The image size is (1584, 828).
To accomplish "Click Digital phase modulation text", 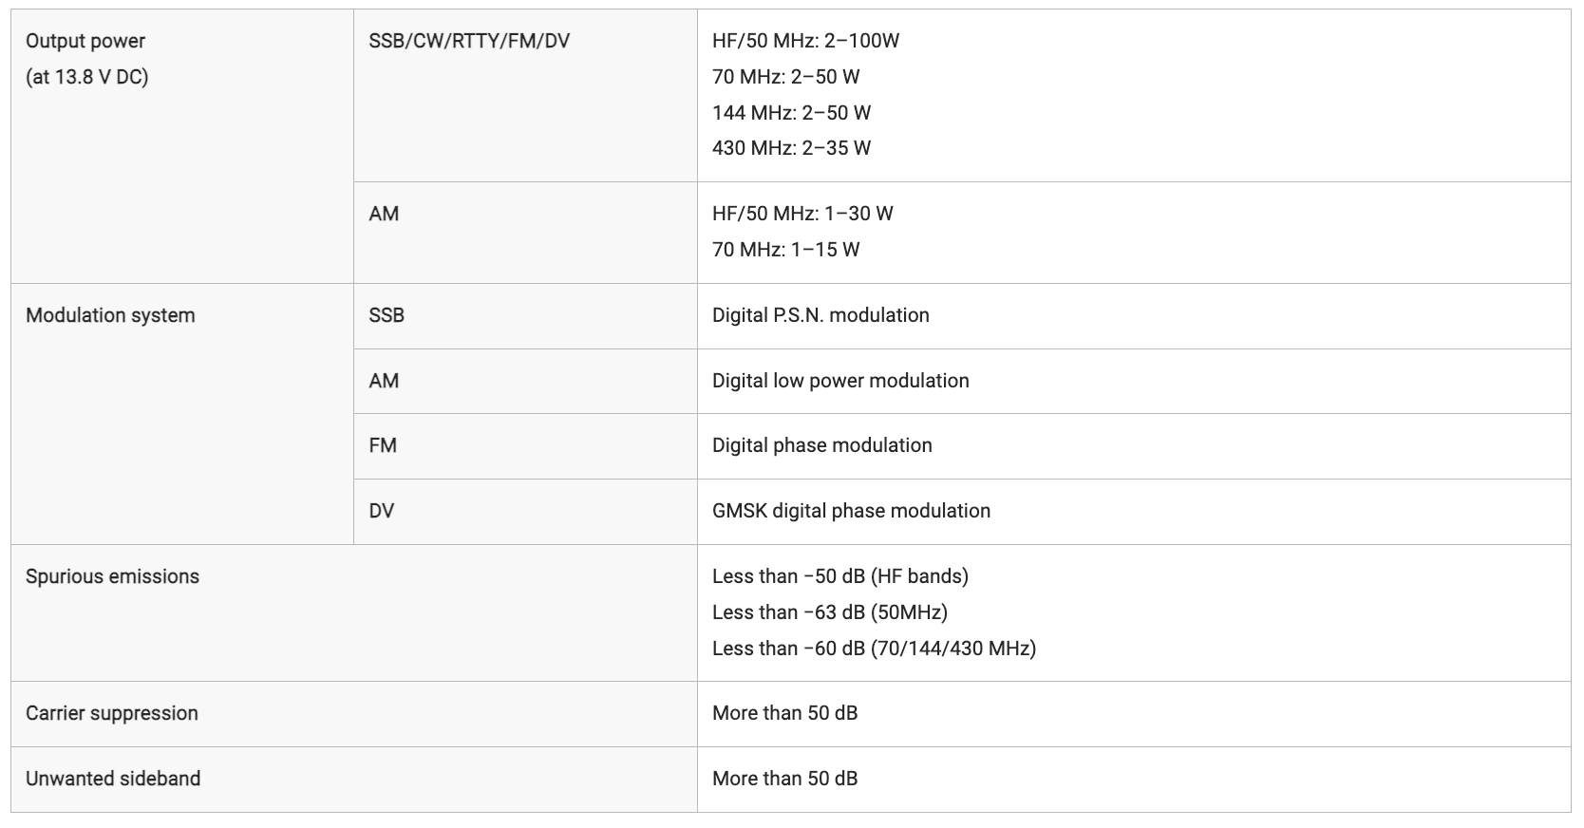I will (822, 445).
